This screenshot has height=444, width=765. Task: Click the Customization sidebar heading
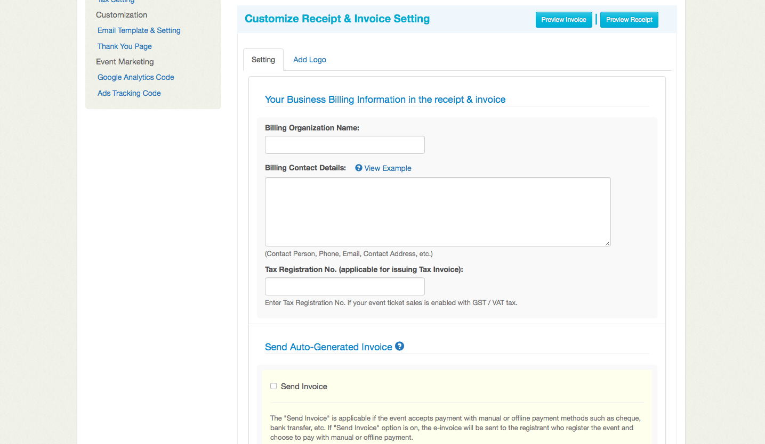click(x=122, y=15)
